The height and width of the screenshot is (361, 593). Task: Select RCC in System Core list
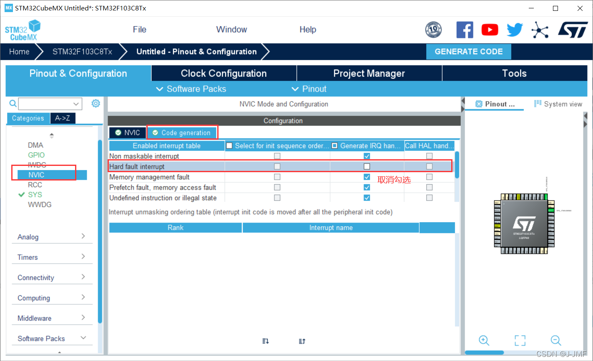tap(35, 185)
